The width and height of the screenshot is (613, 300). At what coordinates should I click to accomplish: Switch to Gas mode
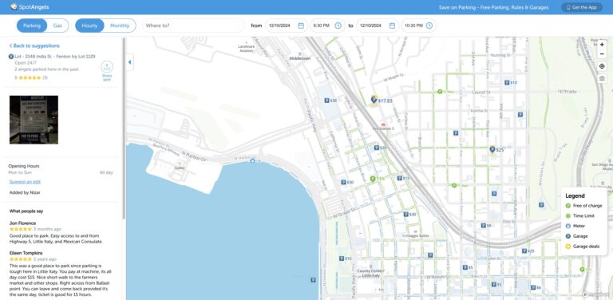pos(57,26)
